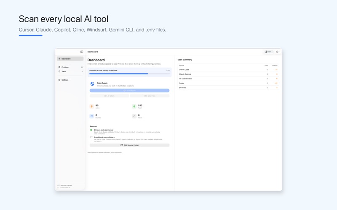The height and width of the screenshot is (210, 337).
Task: Click the blue Sources stat icon
Action: (91, 116)
